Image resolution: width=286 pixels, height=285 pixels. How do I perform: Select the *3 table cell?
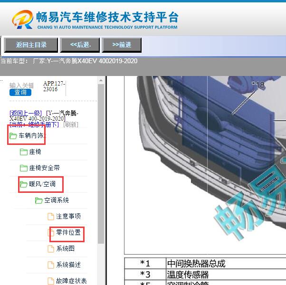tap(145, 275)
